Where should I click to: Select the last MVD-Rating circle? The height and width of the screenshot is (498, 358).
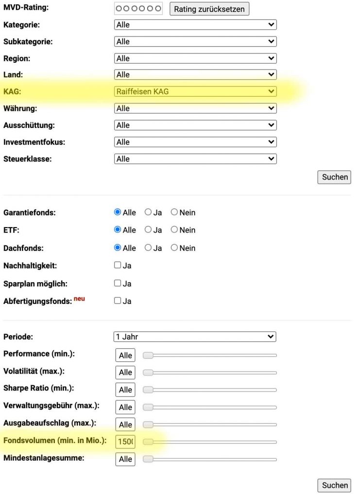pyautogui.click(x=158, y=9)
